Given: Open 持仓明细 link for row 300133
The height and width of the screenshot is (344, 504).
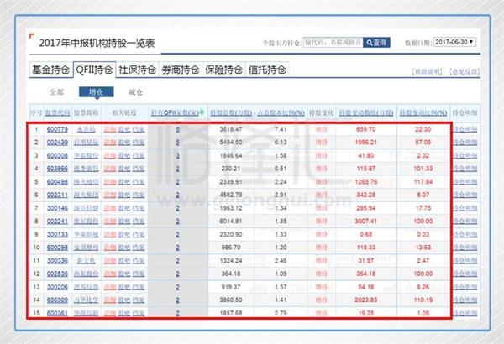Looking at the screenshot, I should 465,234.
